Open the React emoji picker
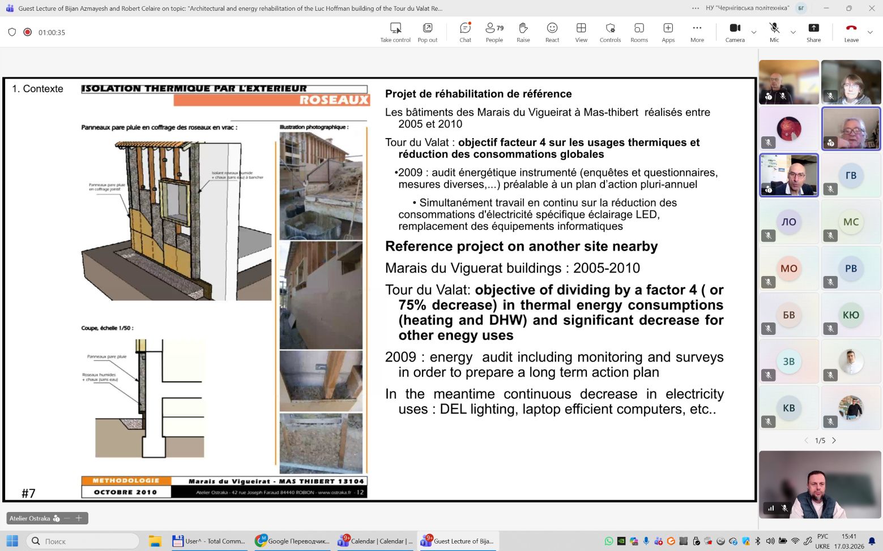The height and width of the screenshot is (551, 883). point(552,32)
